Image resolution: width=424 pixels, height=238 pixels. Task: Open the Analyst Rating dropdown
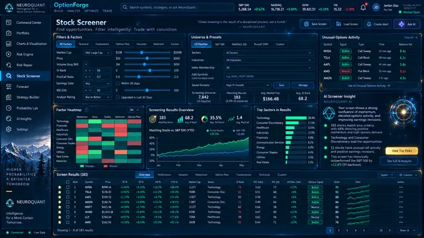point(97,97)
